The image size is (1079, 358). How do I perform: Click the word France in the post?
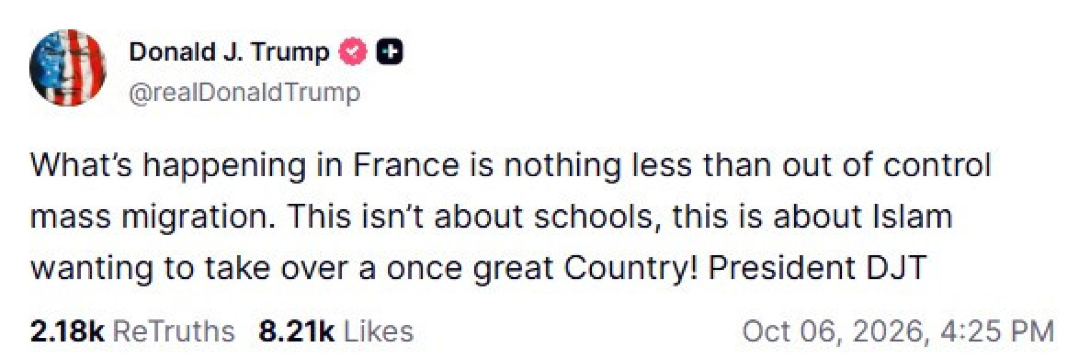406,166
